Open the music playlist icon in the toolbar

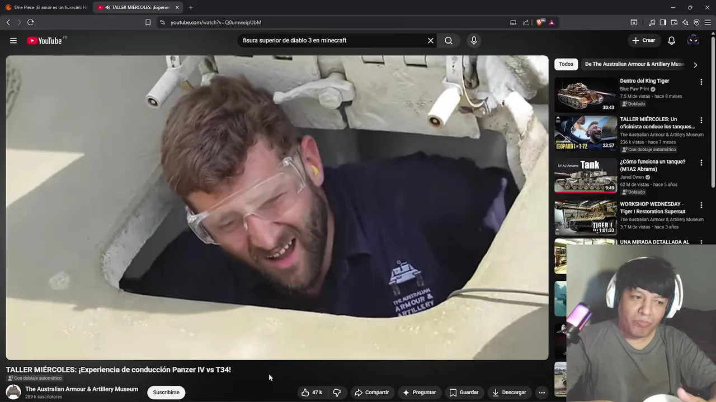(x=652, y=22)
